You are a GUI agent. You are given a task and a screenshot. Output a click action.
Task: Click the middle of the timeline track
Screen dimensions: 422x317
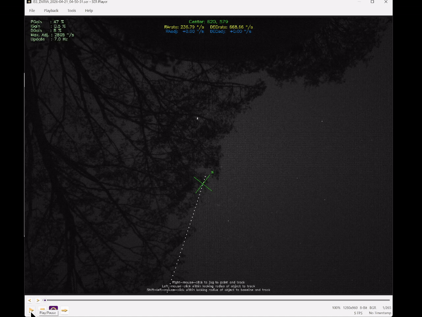coord(217,300)
